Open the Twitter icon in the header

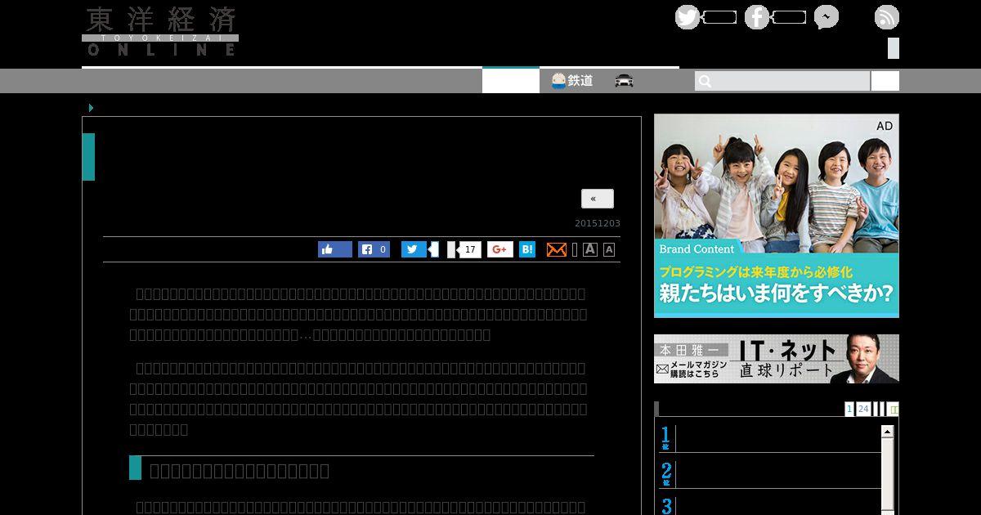click(688, 17)
